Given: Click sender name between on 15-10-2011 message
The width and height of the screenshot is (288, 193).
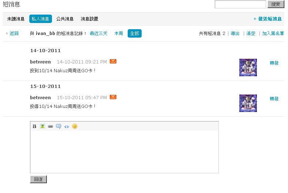Looking at the screenshot, I should 40,98.
